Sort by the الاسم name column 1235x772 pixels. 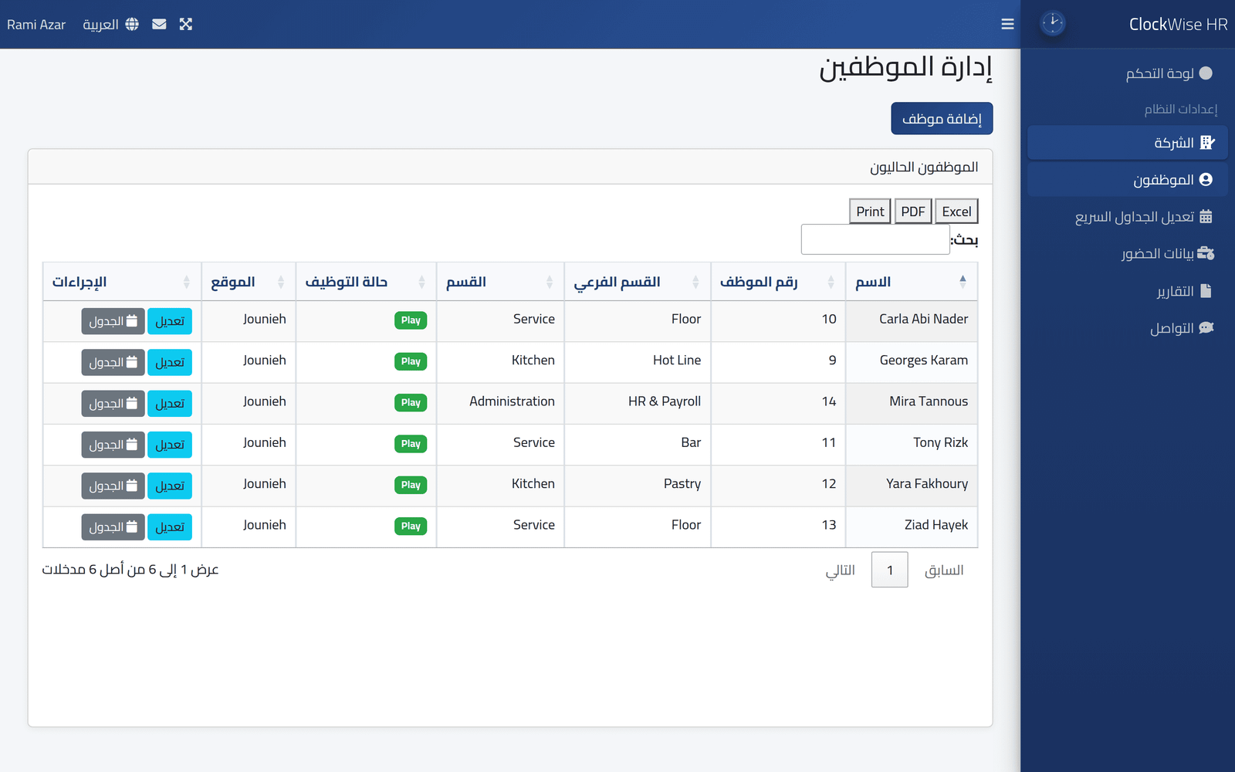coord(912,282)
